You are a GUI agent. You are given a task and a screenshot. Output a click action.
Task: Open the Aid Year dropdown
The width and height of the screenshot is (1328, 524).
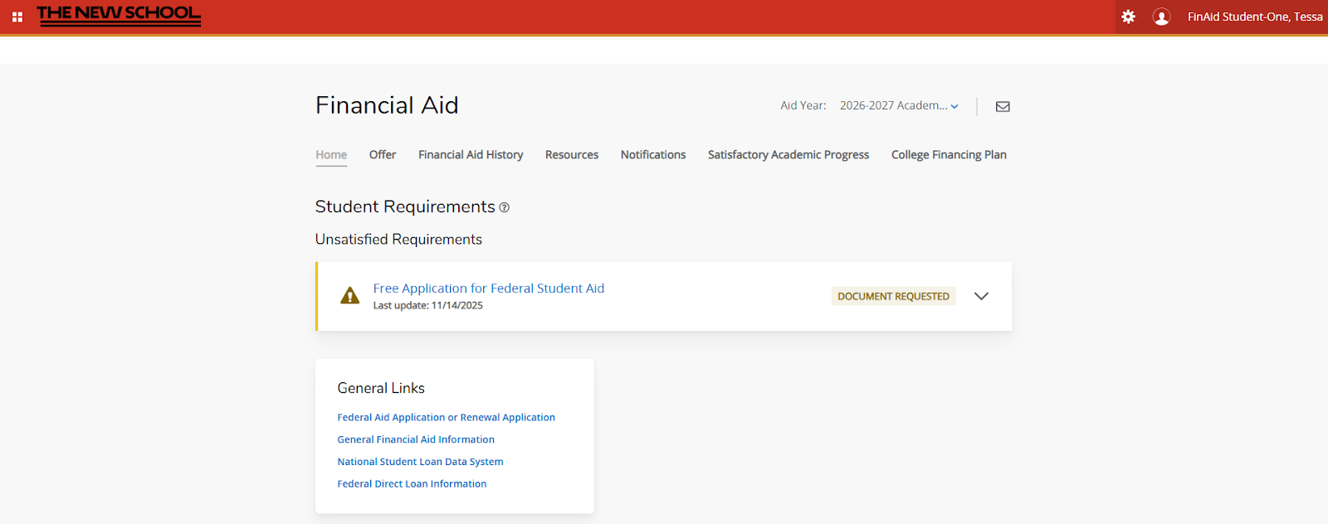click(x=899, y=106)
